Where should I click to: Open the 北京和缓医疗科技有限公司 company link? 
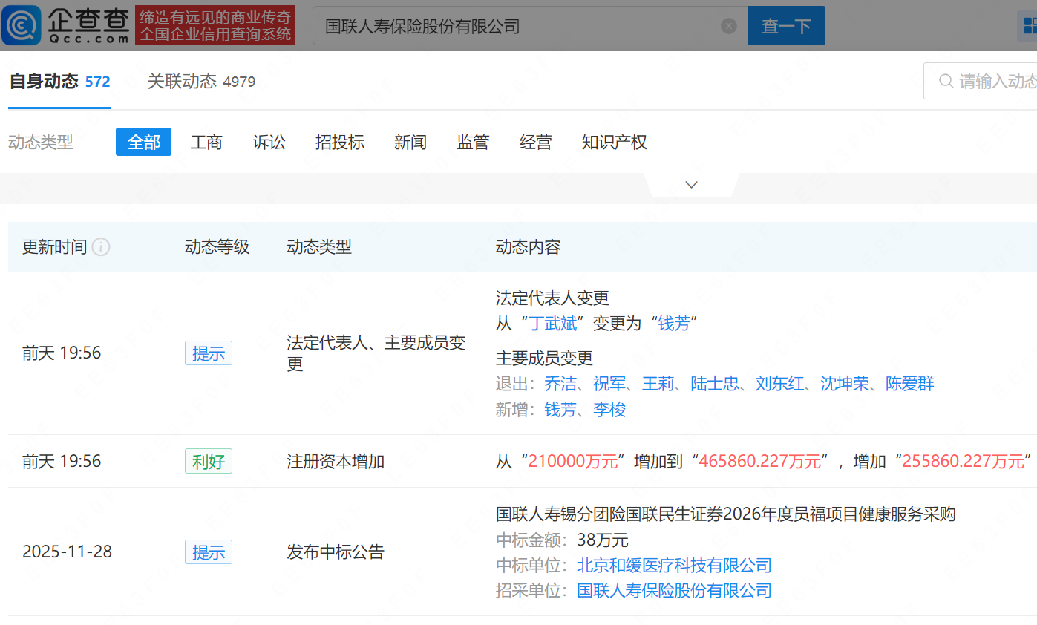(673, 566)
